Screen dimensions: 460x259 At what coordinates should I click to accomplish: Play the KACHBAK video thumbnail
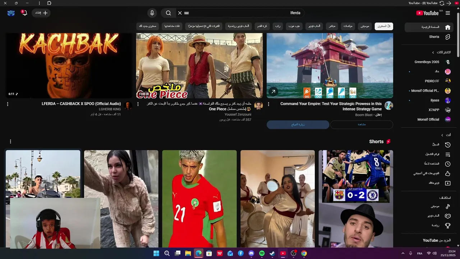click(x=69, y=65)
